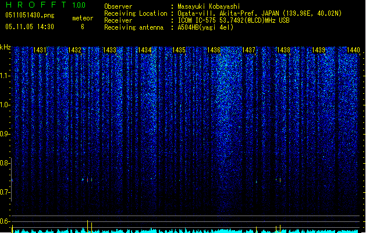Screen dimensions: 366x233
Task: Click the meteor count value 6
Action: [83, 27]
